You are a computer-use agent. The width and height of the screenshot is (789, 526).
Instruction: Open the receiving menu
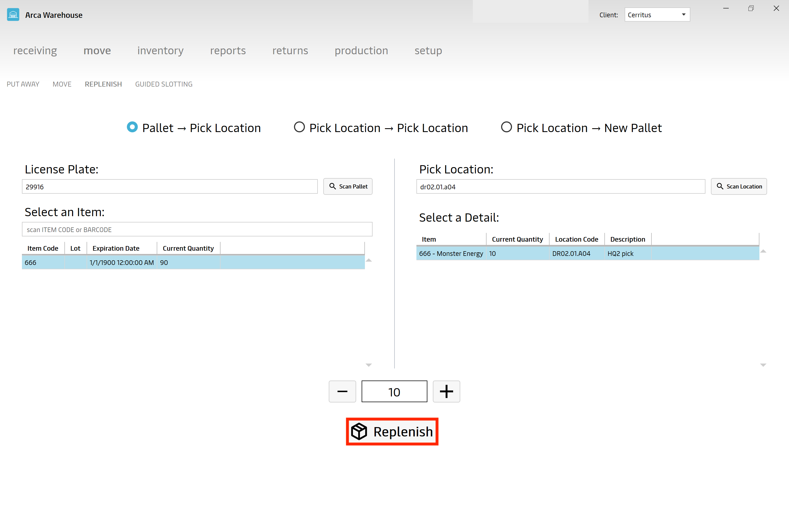point(35,51)
